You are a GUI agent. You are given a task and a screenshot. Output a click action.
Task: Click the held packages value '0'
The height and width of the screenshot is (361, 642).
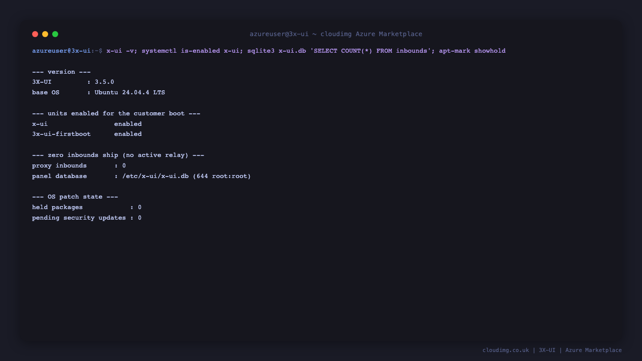[x=139, y=207]
